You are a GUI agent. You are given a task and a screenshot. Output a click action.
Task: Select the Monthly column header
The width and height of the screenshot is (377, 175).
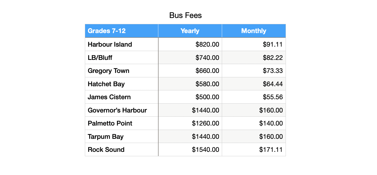(254, 31)
